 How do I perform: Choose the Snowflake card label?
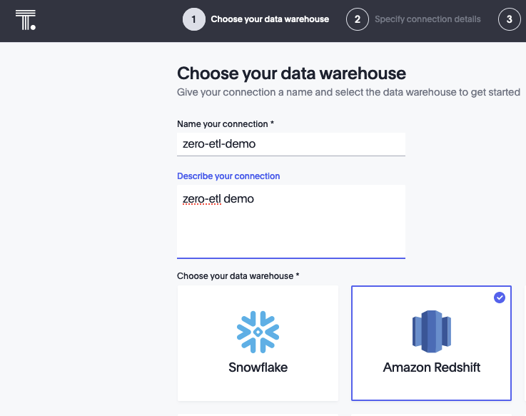coord(258,367)
